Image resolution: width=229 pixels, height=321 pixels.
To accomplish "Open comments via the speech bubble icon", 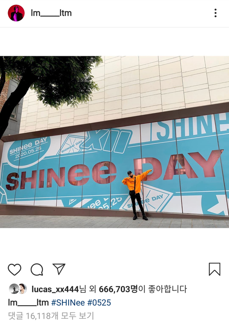I will 37,269.
